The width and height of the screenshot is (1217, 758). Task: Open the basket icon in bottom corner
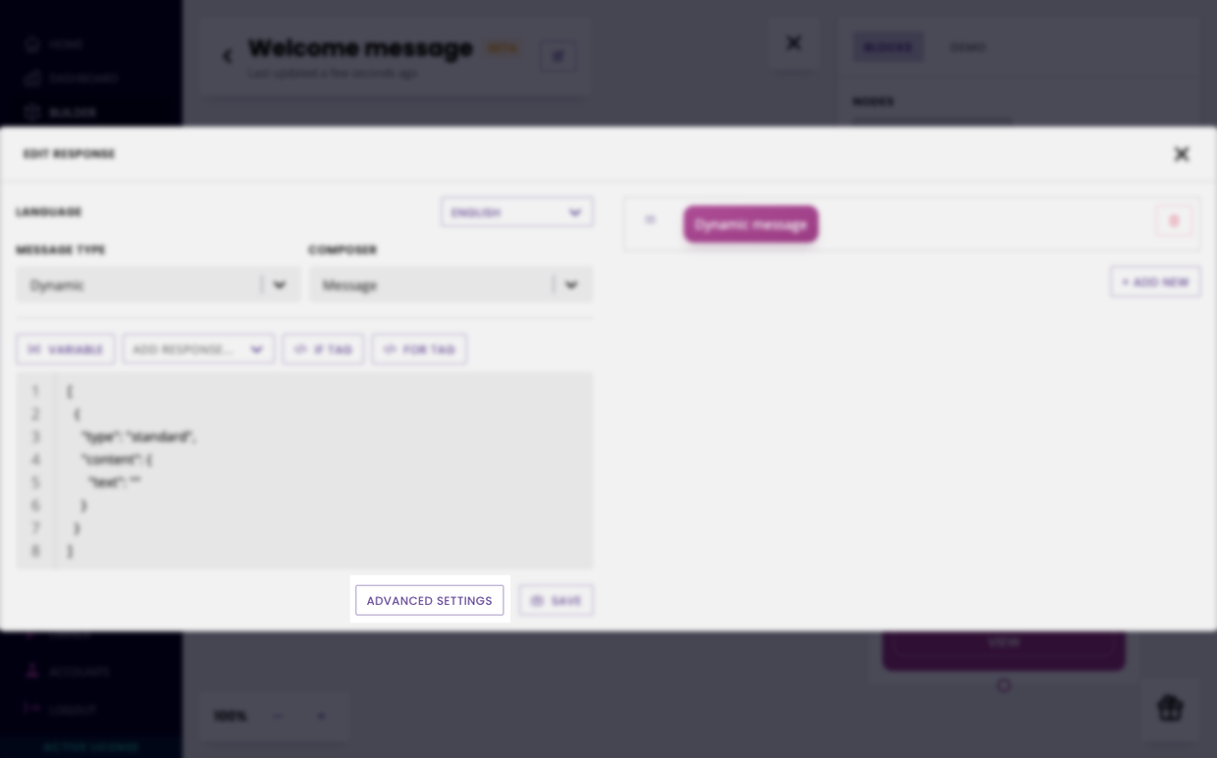tap(1170, 708)
